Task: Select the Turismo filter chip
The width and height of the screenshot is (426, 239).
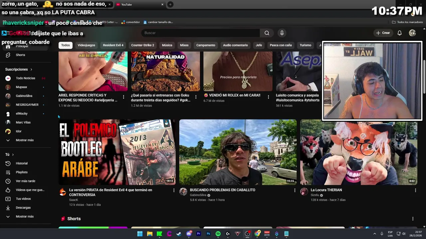Action: tap(305, 45)
